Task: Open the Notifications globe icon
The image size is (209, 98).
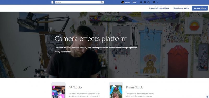Action: tap(149, 2)
